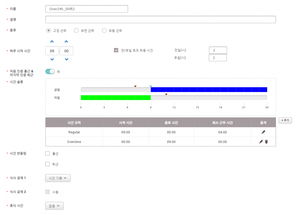
Task: Click the hour decrease down arrow
Action: pyautogui.click(x=52, y=59)
